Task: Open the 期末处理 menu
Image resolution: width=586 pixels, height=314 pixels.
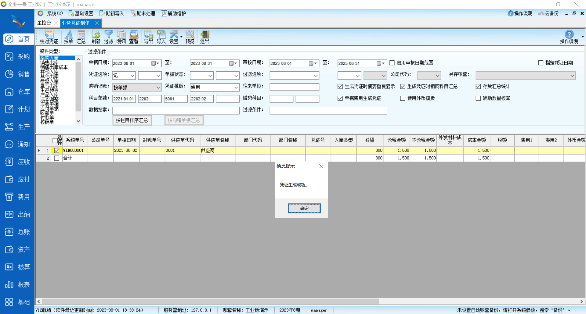Action: [x=143, y=13]
